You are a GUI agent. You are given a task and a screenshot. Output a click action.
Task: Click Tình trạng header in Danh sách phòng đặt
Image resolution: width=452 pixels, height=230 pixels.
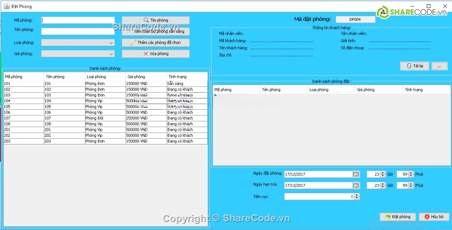point(426,89)
